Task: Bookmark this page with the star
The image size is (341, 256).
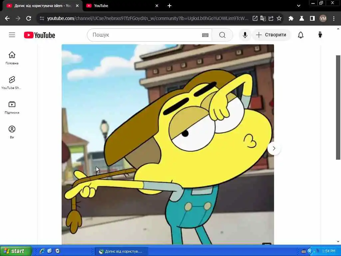Action: [x=279, y=19]
